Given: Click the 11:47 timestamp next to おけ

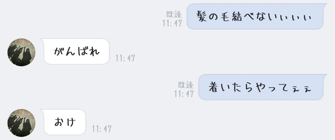Looking at the screenshot, I should click(102, 129).
